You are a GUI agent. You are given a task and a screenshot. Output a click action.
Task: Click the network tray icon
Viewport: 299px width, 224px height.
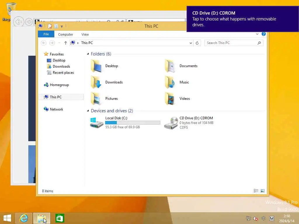click(x=248, y=218)
